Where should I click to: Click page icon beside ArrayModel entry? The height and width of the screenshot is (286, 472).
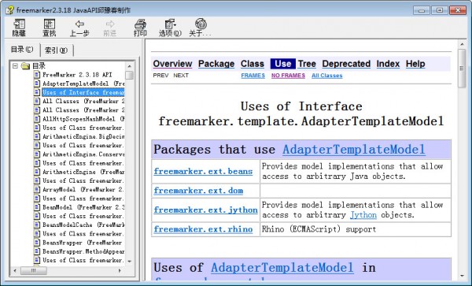(37, 189)
